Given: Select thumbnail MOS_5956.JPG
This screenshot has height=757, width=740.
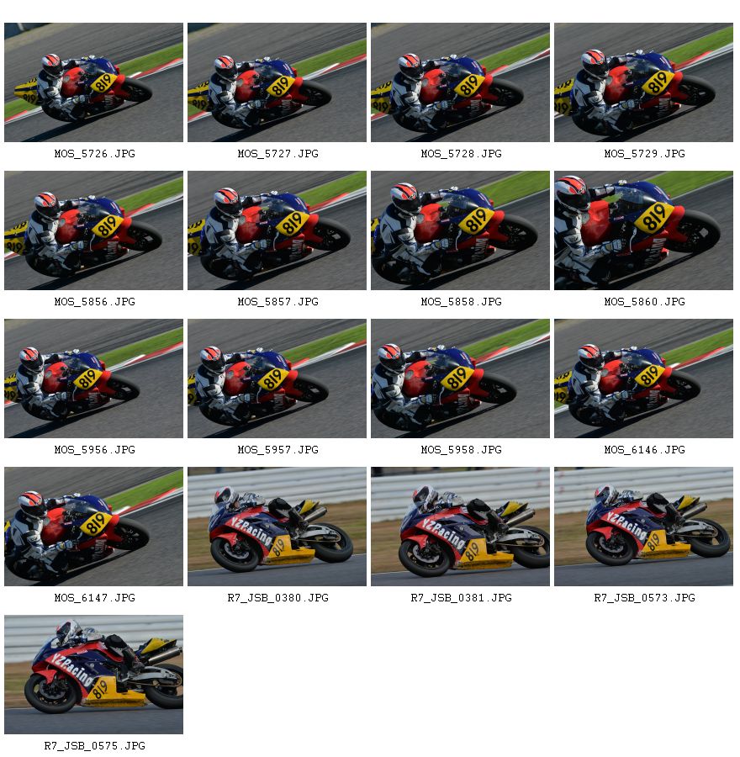Looking at the screenshot, I should [x=93, y=378].
